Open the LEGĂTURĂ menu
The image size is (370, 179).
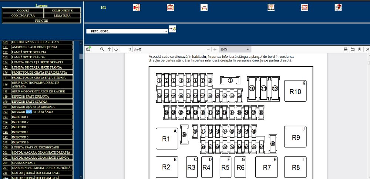pos(62,15)
